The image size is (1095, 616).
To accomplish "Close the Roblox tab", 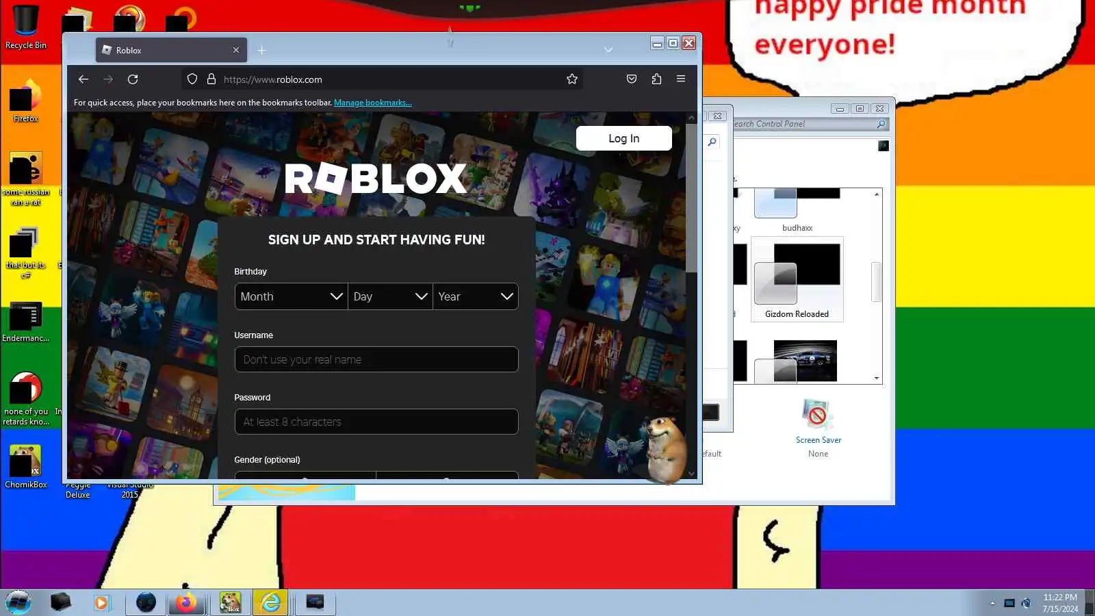I will pos(236,50).
